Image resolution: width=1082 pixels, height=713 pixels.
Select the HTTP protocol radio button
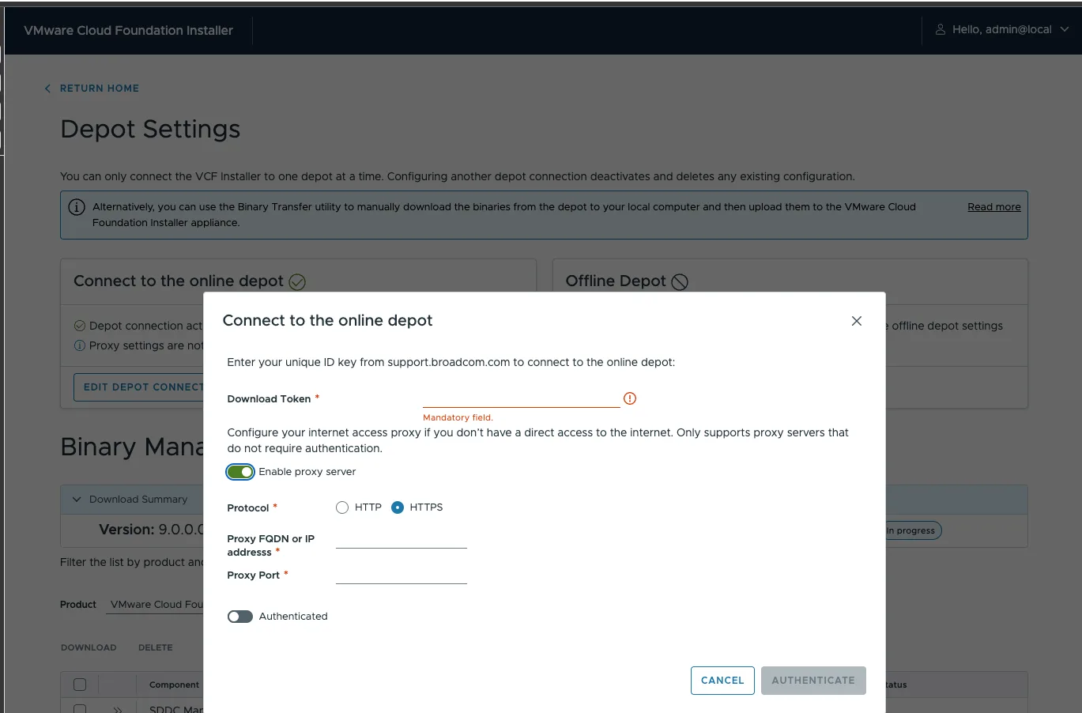[342, 507]
